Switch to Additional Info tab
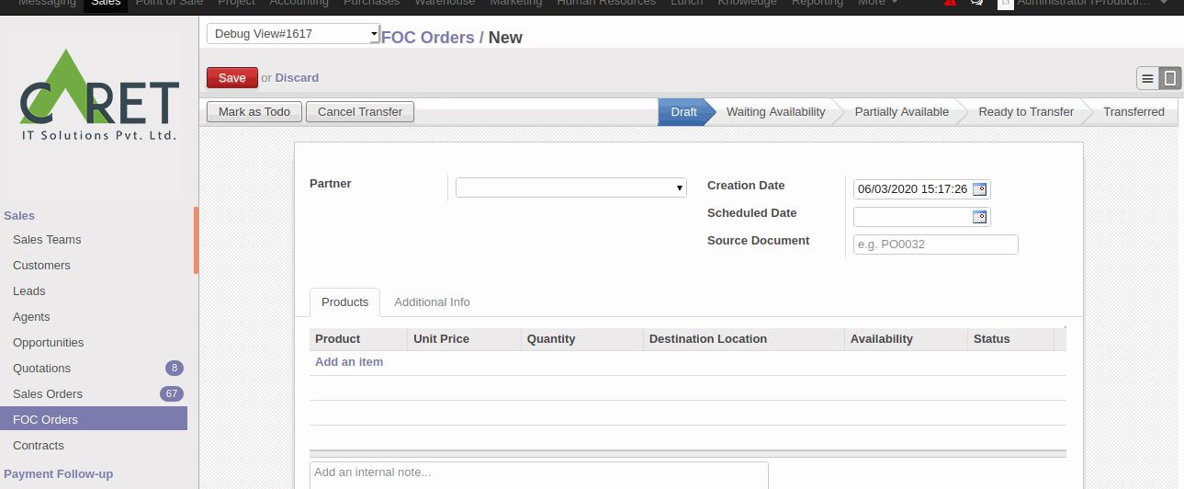The height and width of the screenshot is (489, 1184). coord(432,302)
